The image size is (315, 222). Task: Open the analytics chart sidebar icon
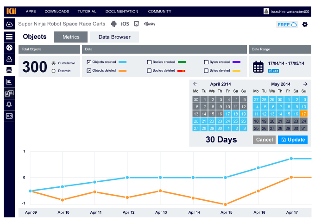[9, 82]
